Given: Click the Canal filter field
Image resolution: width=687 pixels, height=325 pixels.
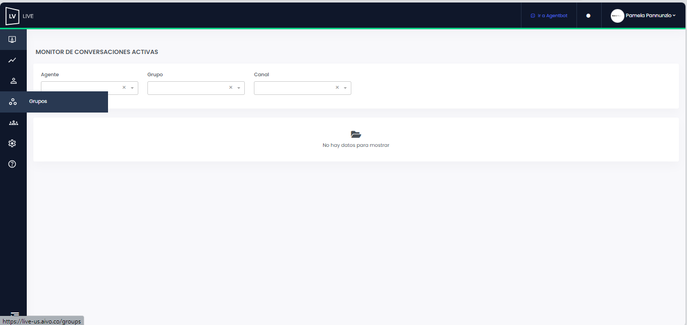Looking at the screenshot, I should [x=302, y=88].
